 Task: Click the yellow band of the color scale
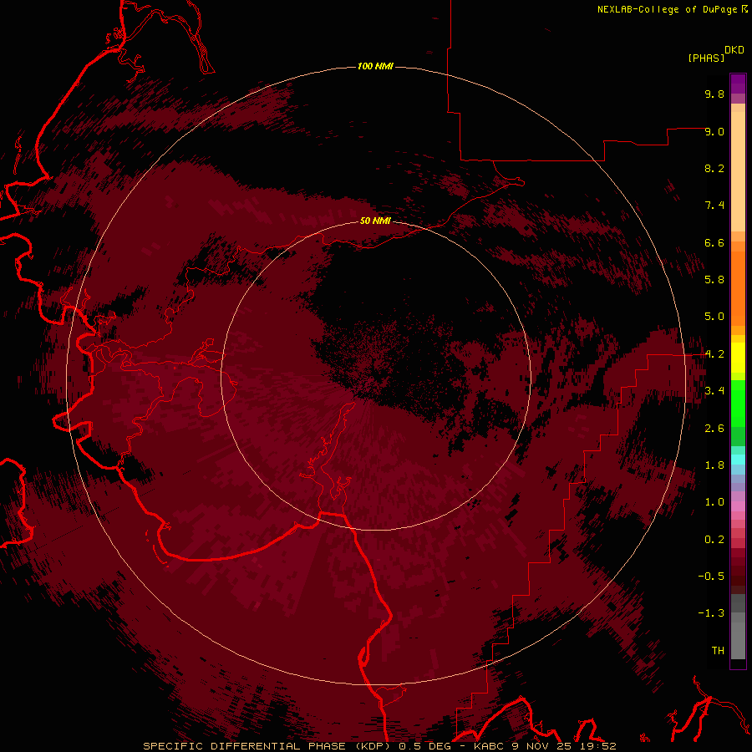pos(738,358)
